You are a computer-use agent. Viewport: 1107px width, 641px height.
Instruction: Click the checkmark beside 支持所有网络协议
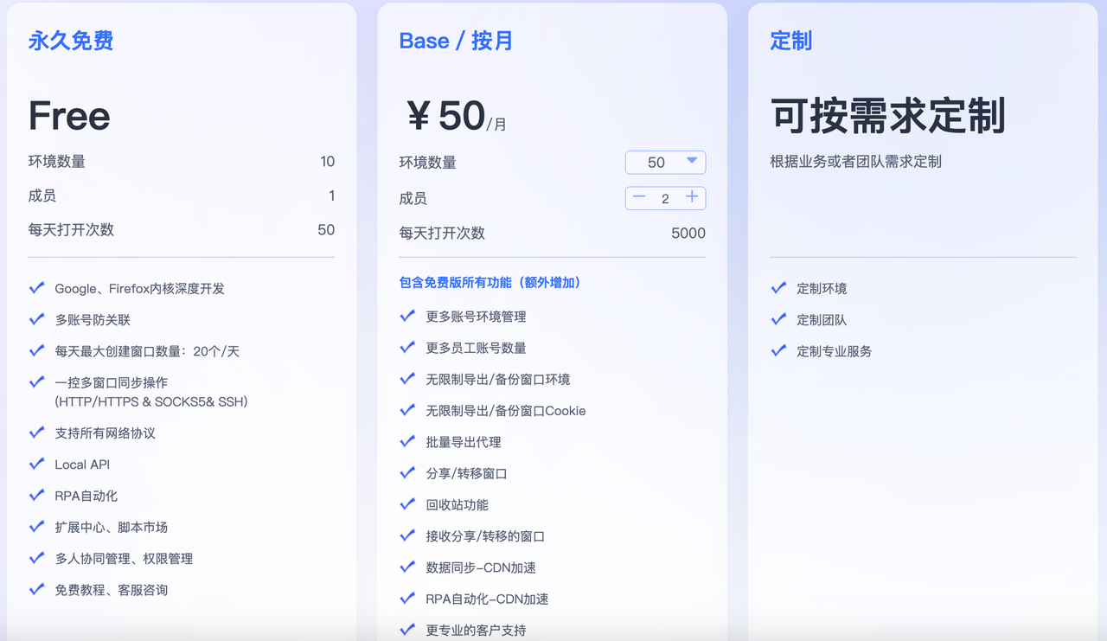pyautogui.click(x=36, y=433)
